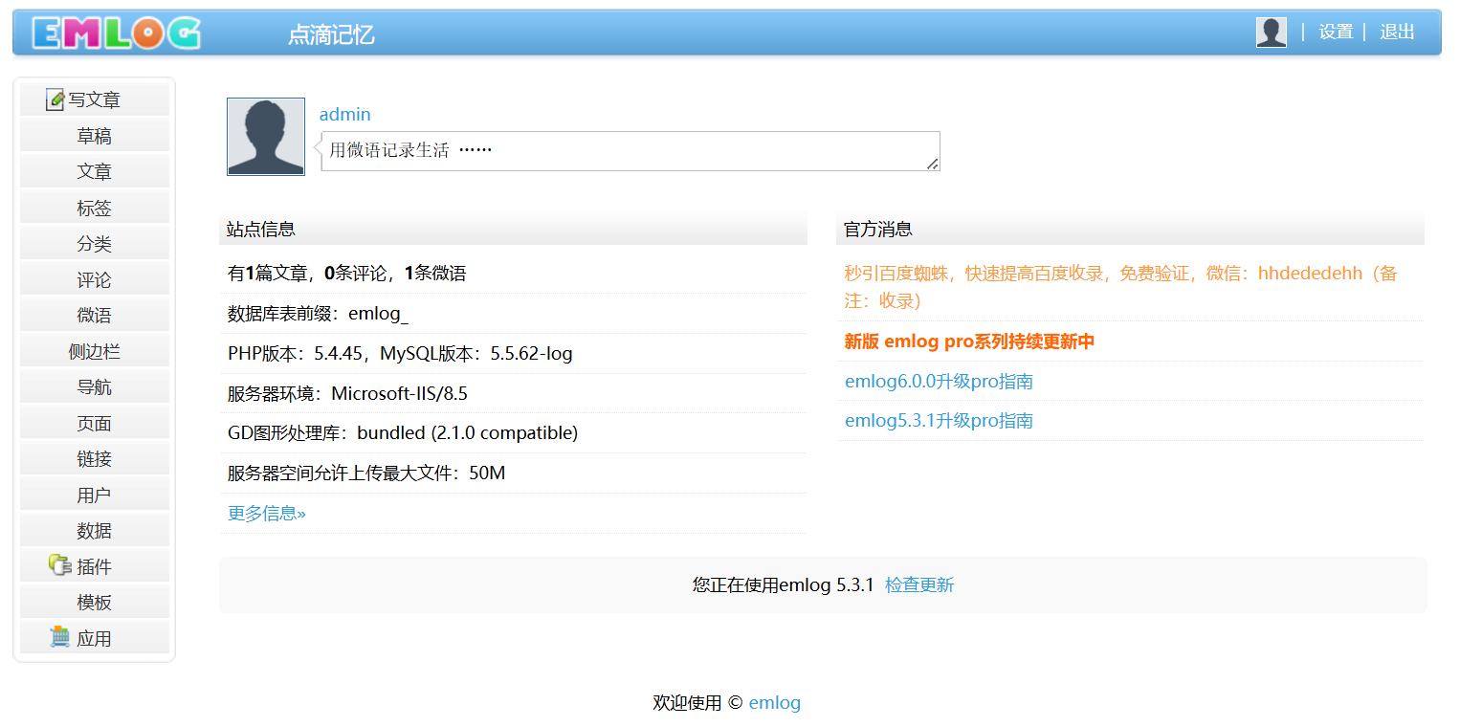
Task: Click the admin username link
Action: pyautogui.click(x=344, y=114)
